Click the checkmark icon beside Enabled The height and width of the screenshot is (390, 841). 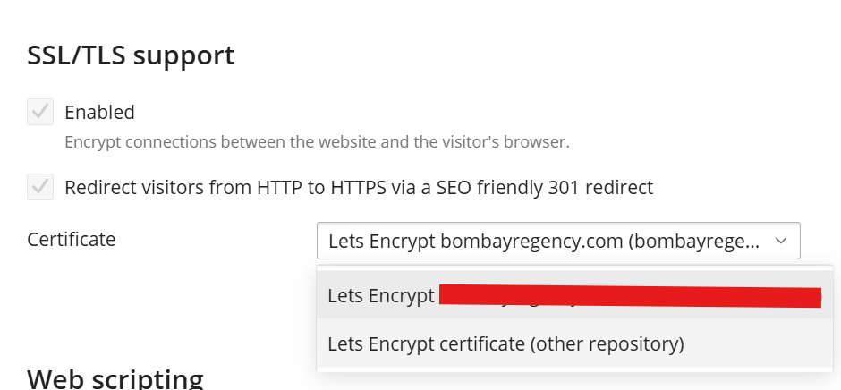click(x=40, y=113)
